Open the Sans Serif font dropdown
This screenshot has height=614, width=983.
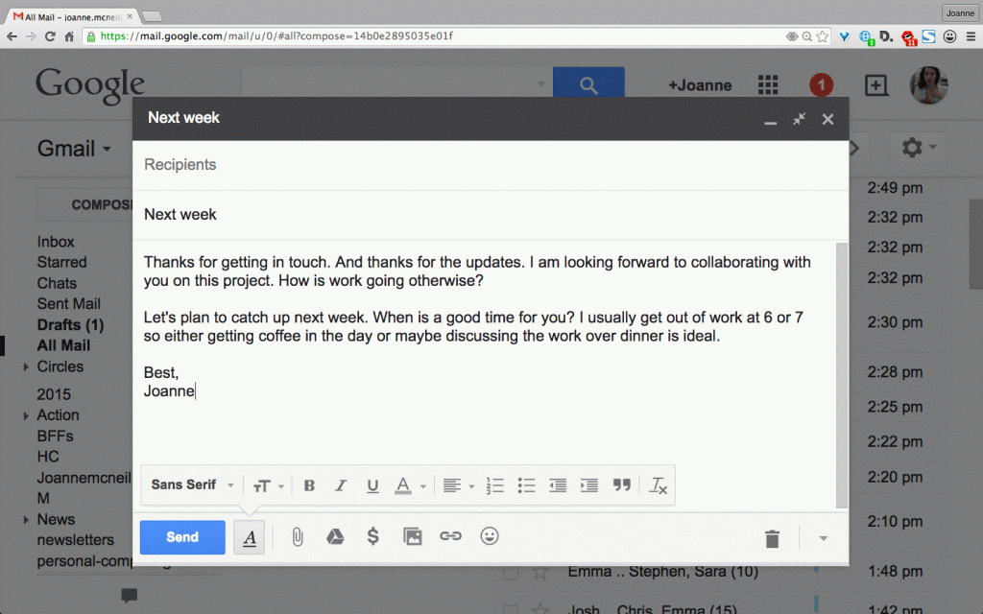pos(192,484)
